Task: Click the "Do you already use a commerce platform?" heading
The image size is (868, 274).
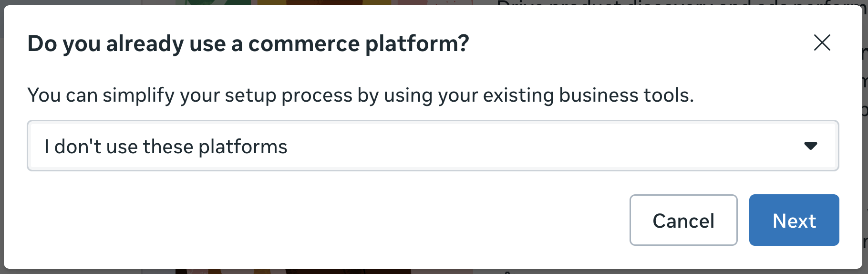Action: coord(248,43)
